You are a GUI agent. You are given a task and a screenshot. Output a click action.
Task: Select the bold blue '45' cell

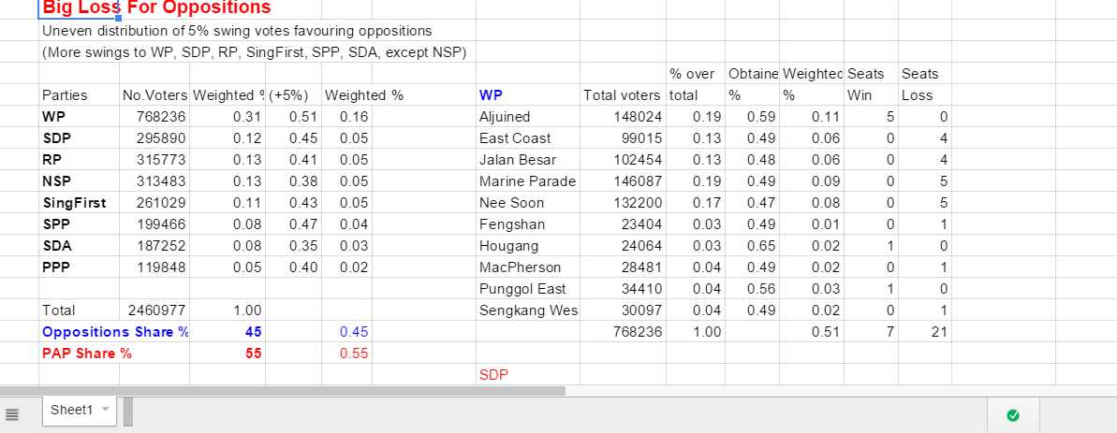coord(228,331)
